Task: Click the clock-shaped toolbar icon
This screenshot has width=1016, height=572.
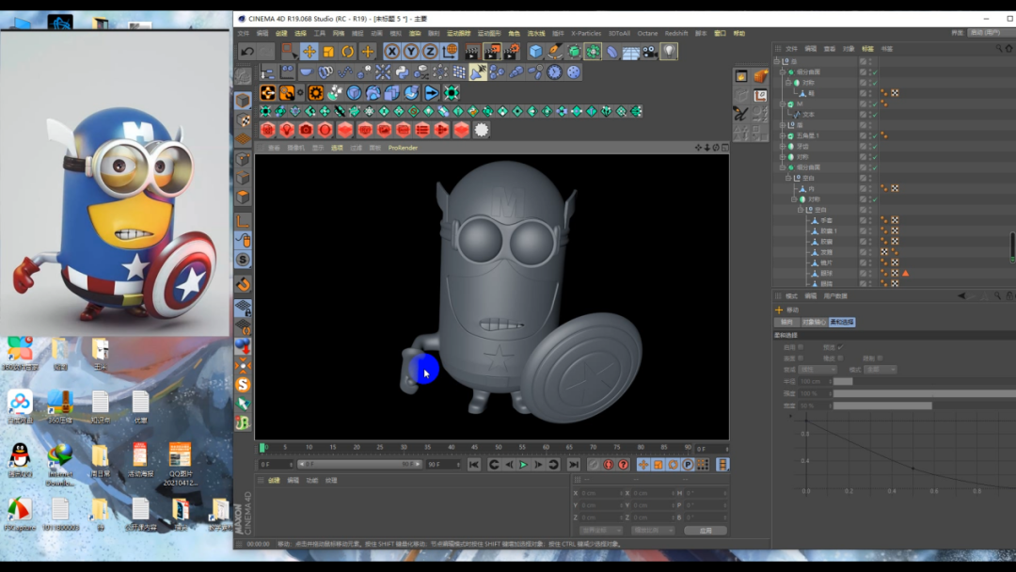Action: 554,71
